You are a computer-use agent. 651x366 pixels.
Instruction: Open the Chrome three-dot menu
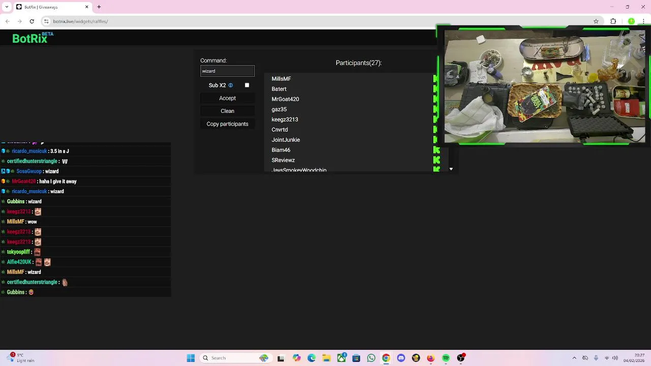(x=644, y=21)
